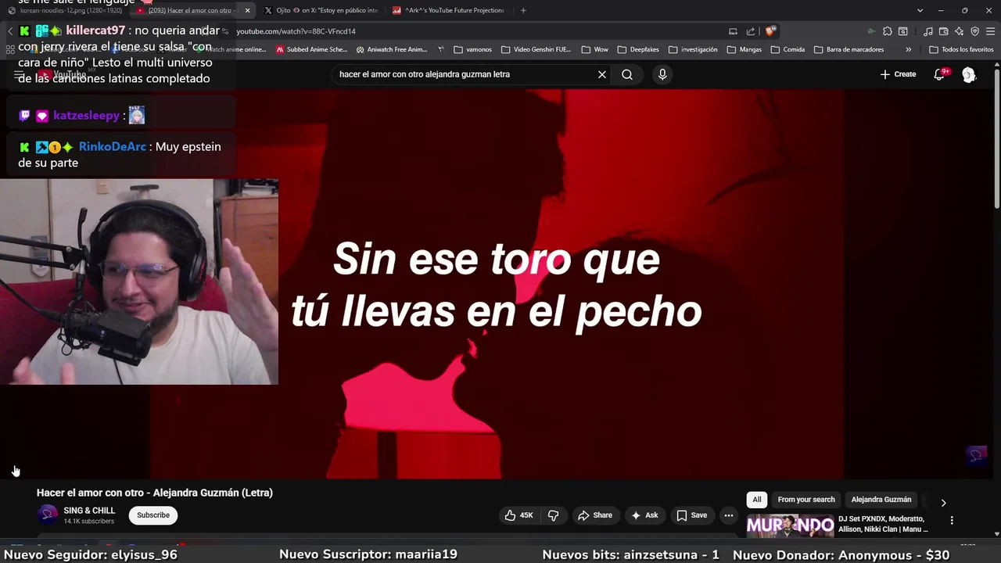
Task: Open the Video Genshin FUE... bookmark folder
Action: pos(536,49)
